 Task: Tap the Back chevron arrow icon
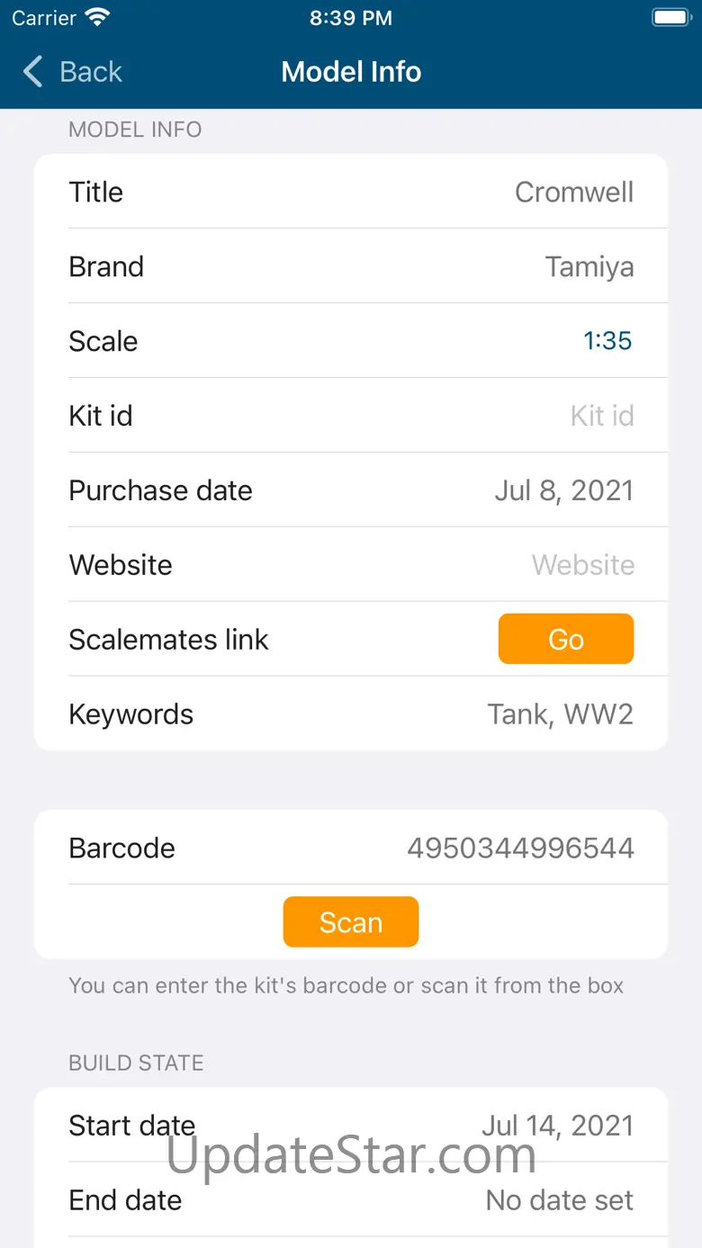[33, 72]
